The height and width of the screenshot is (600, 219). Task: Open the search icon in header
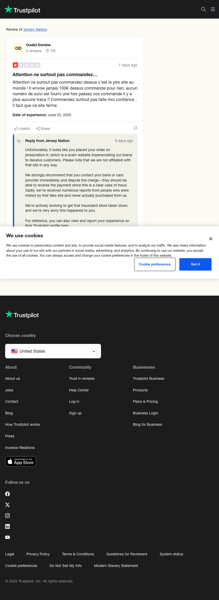(204, 9)
